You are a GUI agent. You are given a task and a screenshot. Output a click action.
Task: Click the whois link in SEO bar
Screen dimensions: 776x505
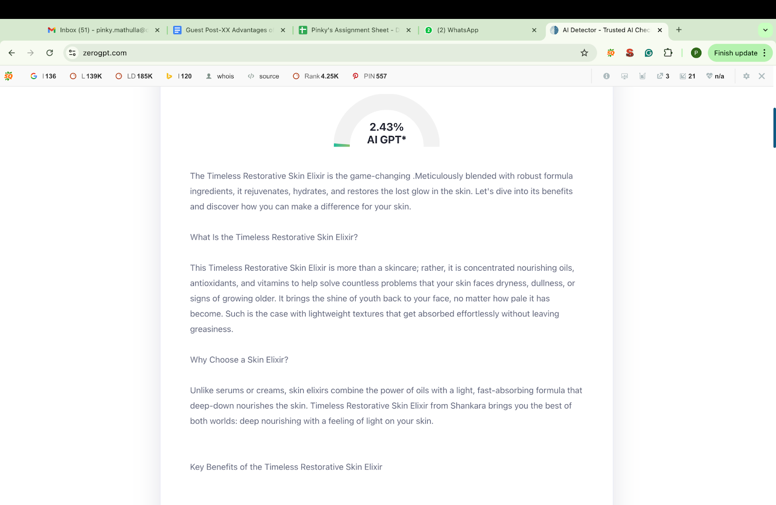click(x=220, y=76)
